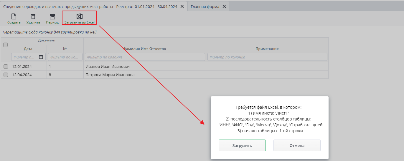Select the cell with date 12.04.2024
Screen dimensions: 404x161
28,75
